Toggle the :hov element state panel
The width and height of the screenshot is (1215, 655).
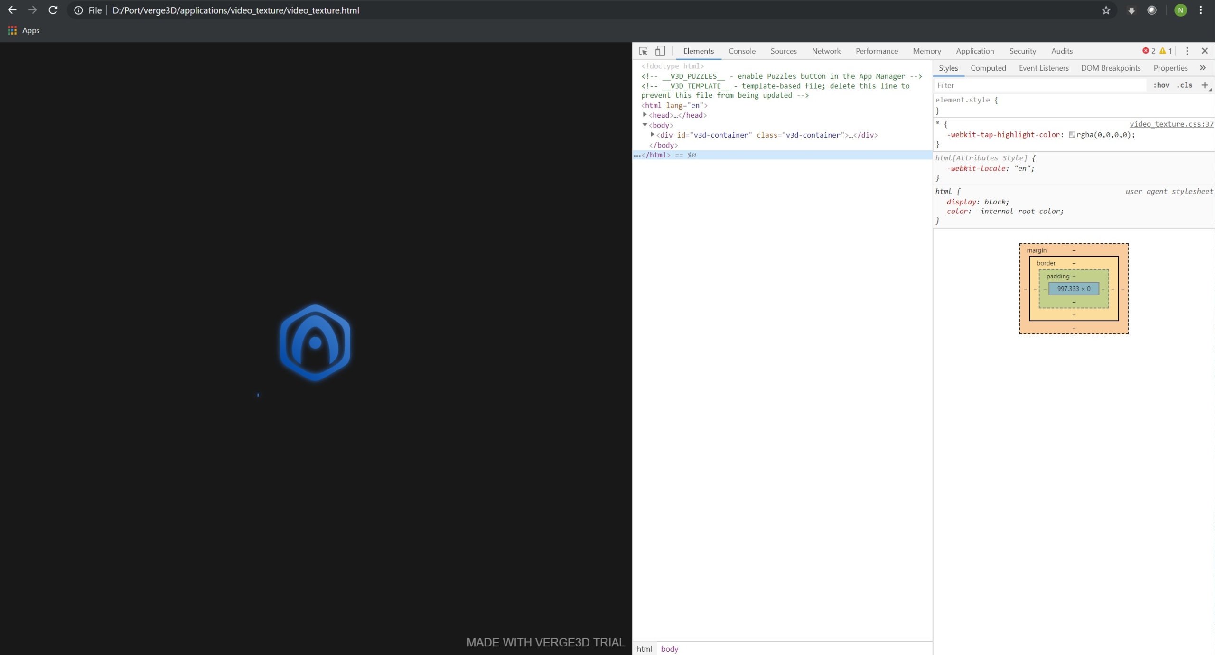point(1161,85)
